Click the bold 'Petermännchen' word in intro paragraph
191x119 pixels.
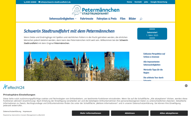click(62, 43)
